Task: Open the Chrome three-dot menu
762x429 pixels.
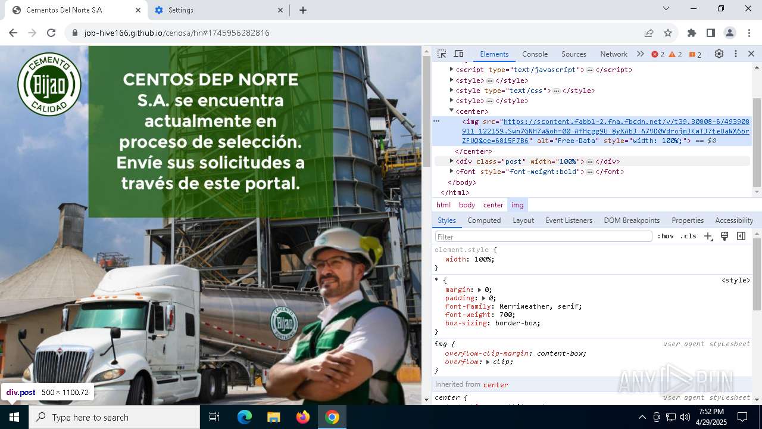Action: 748,33
